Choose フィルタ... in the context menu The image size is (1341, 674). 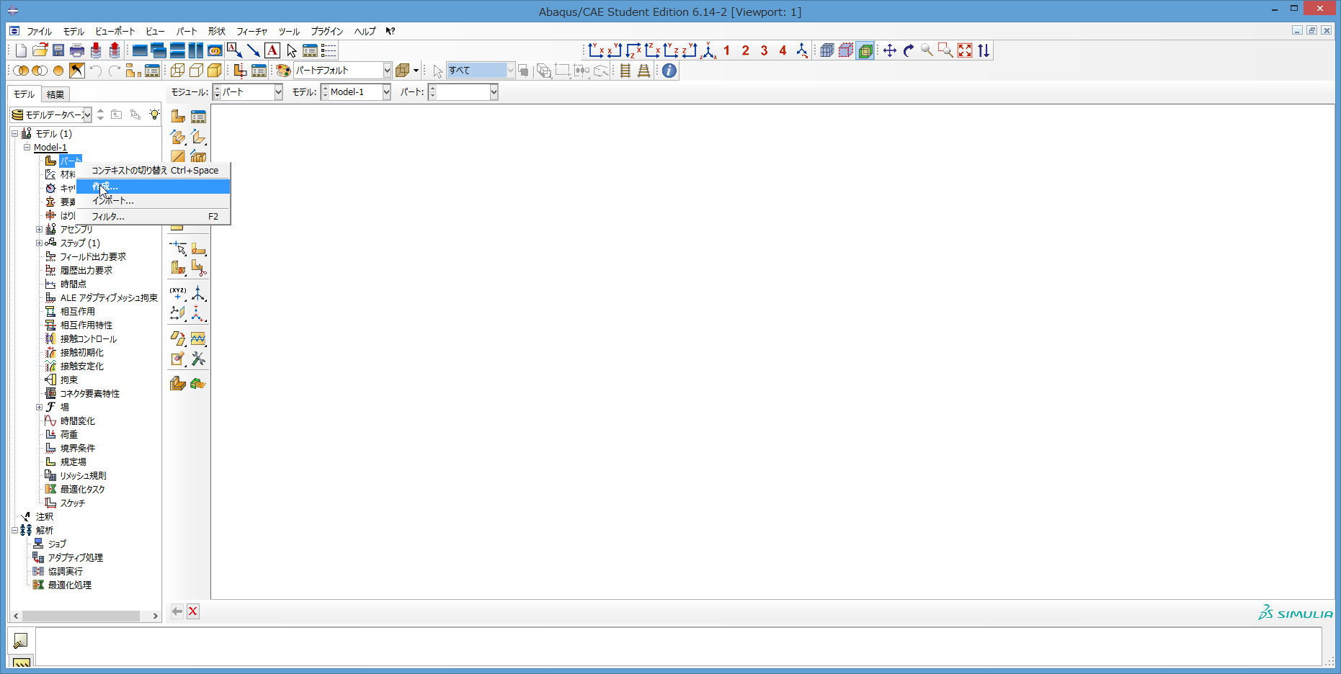pos(153,217)
